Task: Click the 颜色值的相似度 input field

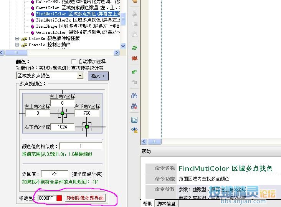Action: 81,146
